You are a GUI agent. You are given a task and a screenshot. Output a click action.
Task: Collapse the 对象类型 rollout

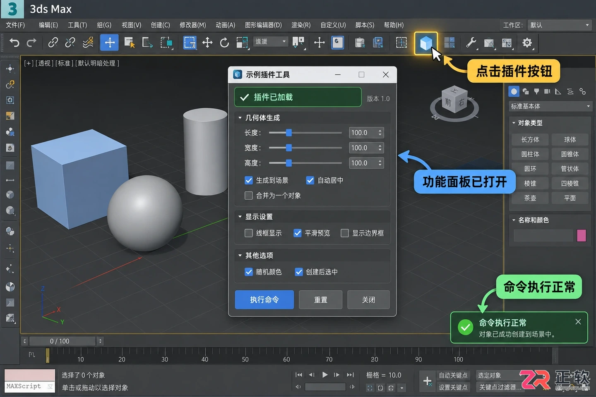514,123
